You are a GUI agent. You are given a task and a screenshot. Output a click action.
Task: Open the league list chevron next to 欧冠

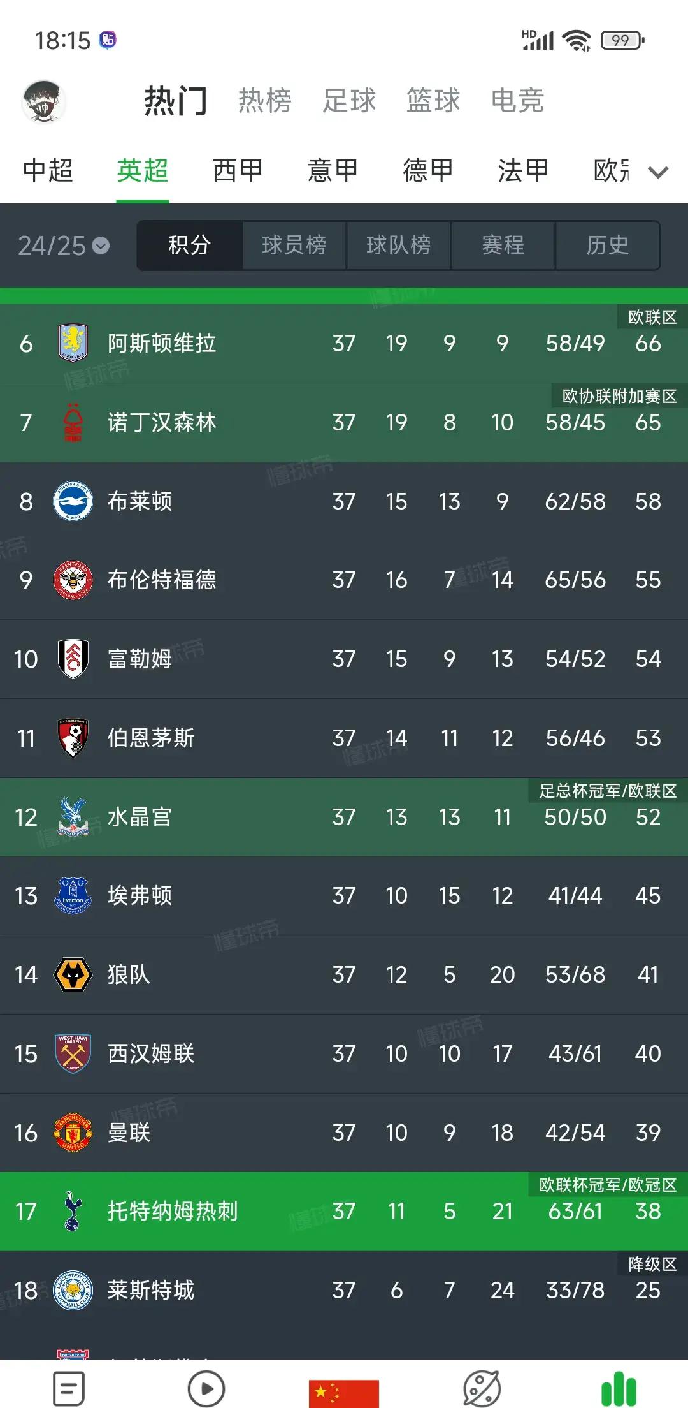(x=657, y=171)
